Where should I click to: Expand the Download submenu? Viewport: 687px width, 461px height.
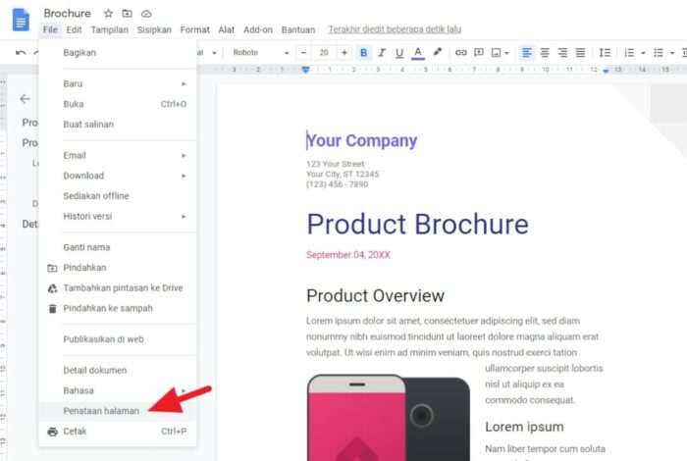118,176
